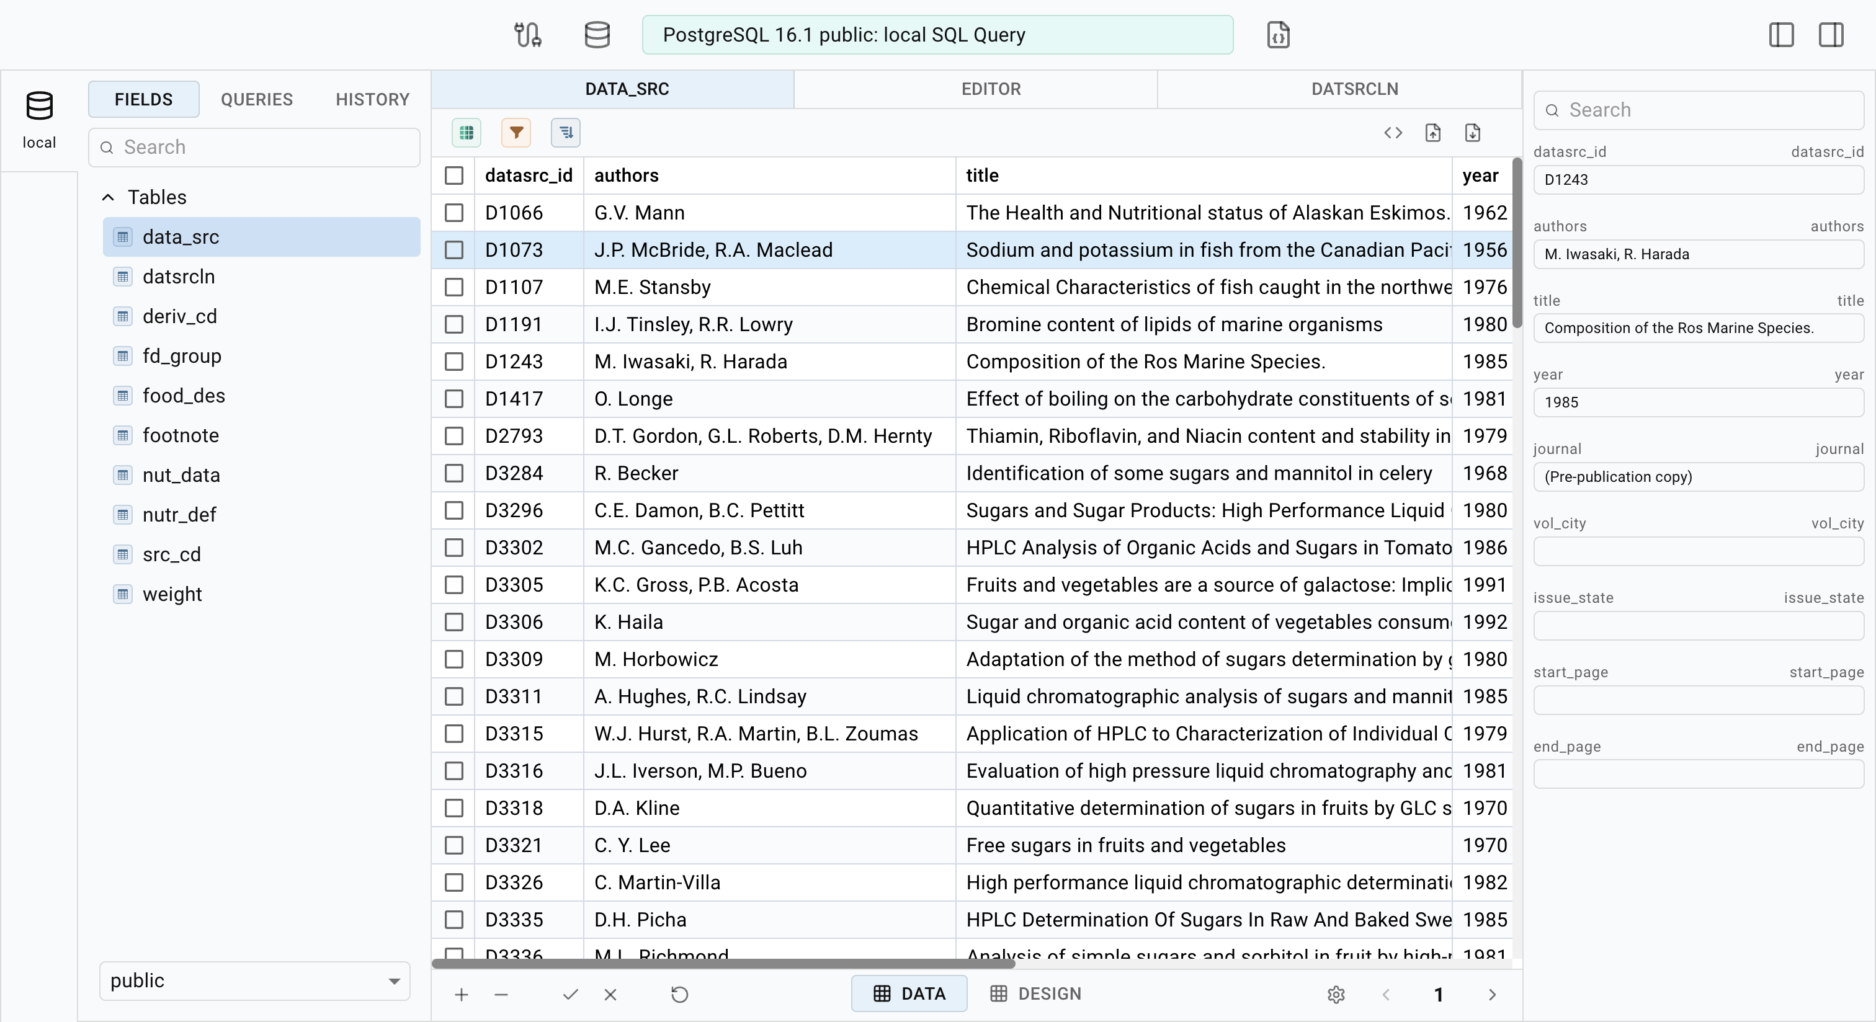Screen dimensions: 1876x1022
Task: Open the connection plug icon
Action: pyautogui.click(x=527, y=34)
